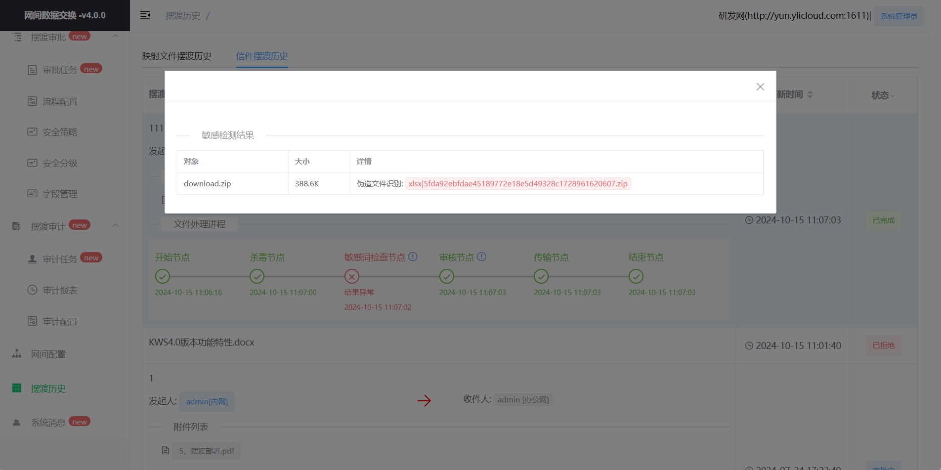This screenshot has width=941, height=470.
Task: Open 审批任务 in the sidebar
Action: [x=60, y=70]
